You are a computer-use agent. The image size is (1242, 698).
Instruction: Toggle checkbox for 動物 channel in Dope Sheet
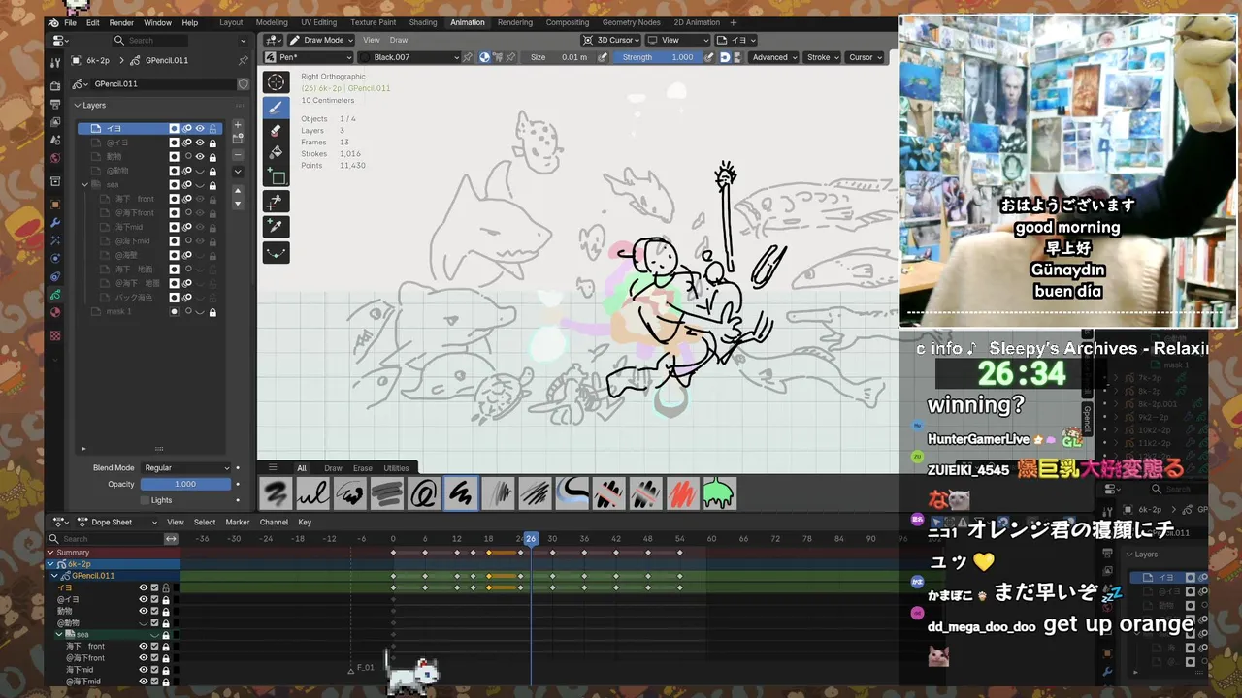tap(154, 611)
